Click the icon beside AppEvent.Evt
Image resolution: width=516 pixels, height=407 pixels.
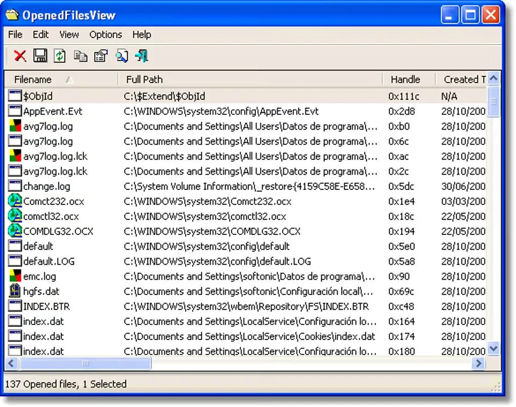click(15, 111)
